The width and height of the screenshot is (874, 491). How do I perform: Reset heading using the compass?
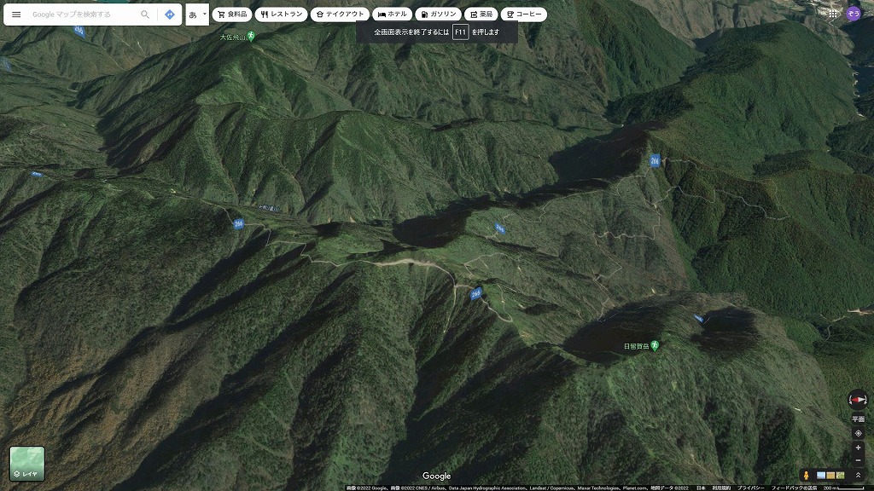coord(858,399)
